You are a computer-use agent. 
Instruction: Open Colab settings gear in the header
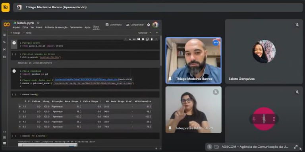(149, 25)
